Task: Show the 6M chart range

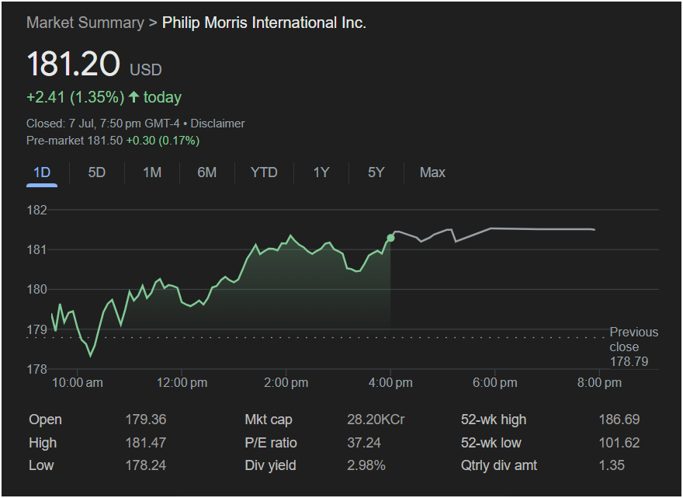Action: click(x=207, y=172)
